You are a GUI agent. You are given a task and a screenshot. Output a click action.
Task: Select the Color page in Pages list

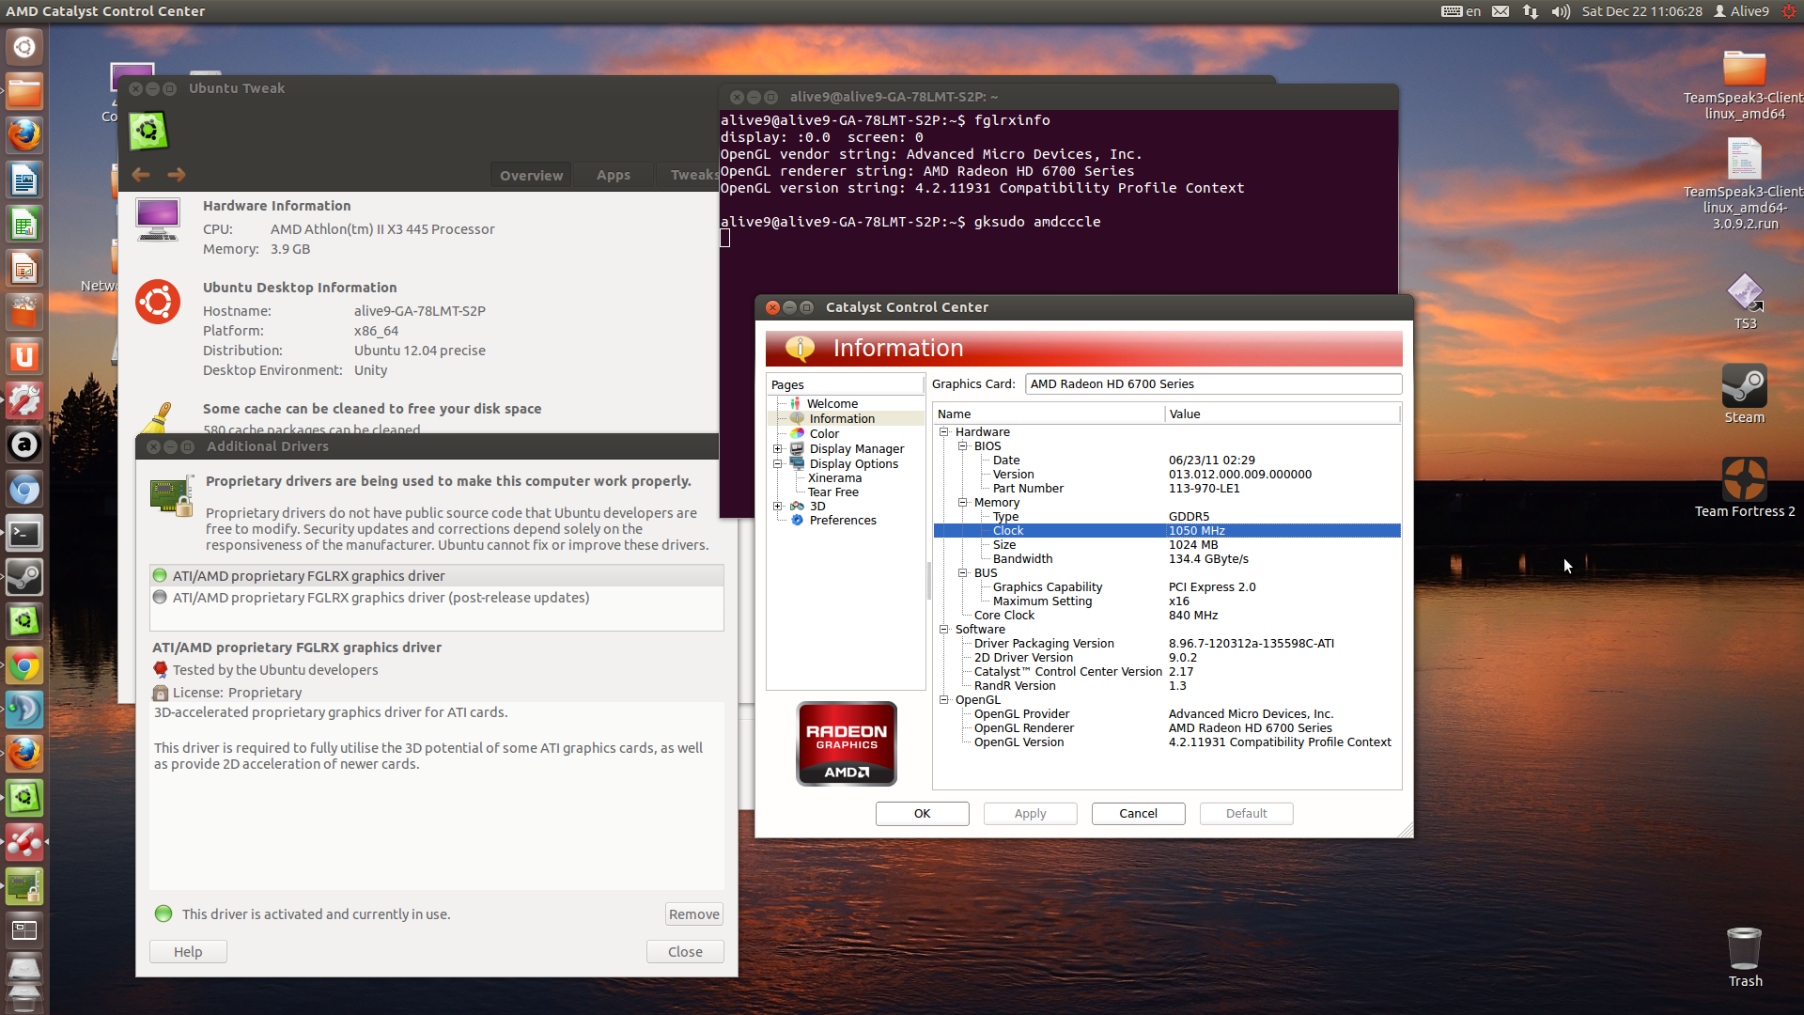(x=824, y=434)
